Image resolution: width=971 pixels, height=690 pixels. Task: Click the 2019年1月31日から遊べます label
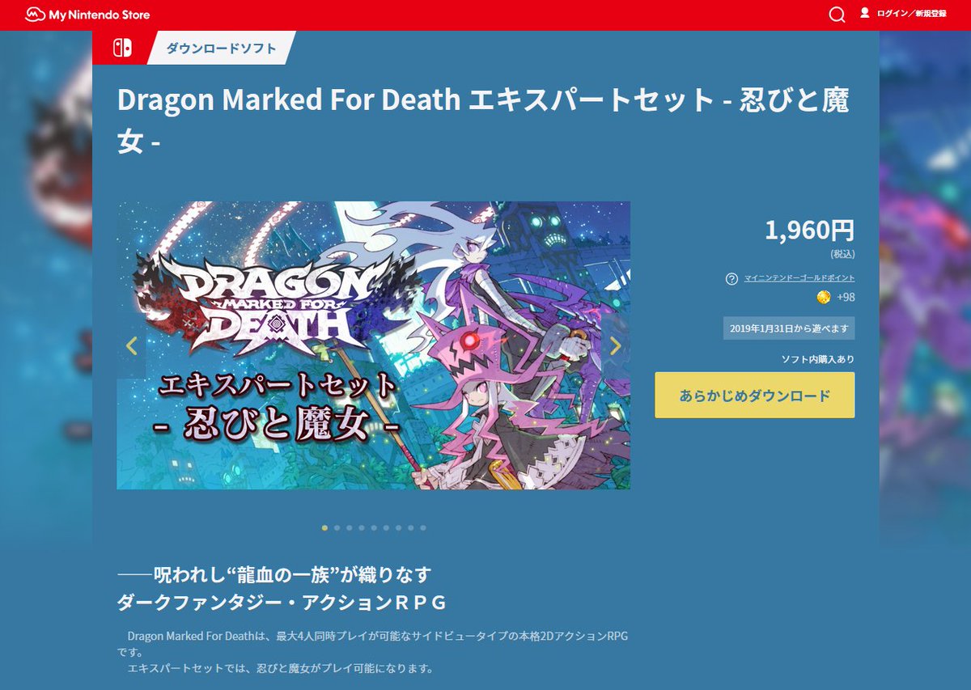click(789, 328)
